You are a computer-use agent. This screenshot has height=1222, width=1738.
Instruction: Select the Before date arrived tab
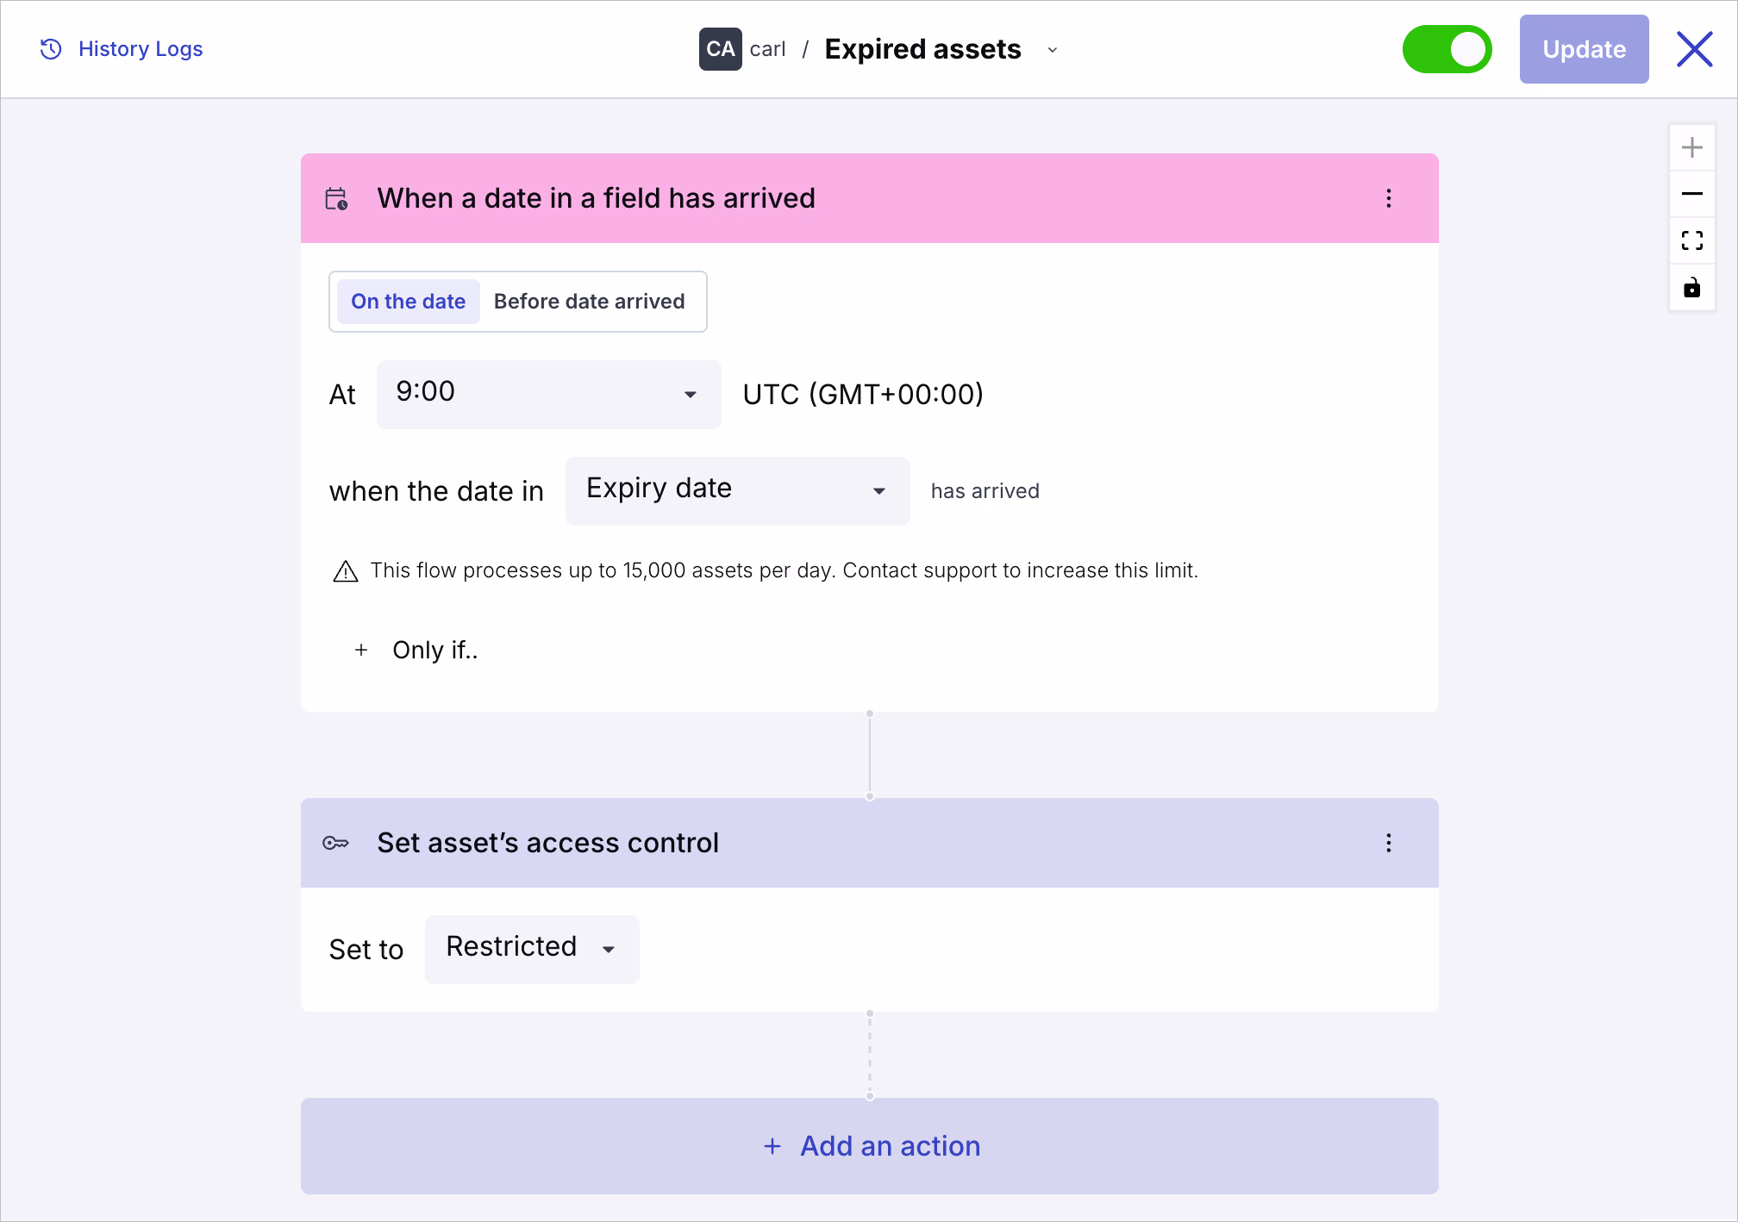590,302
